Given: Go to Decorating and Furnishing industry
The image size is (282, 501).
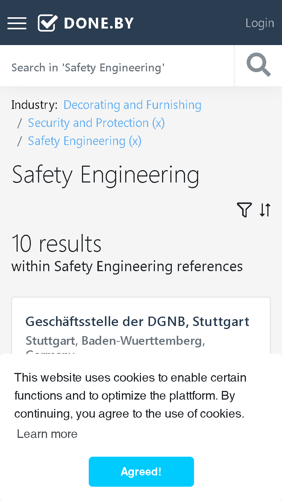Looking at the screenshot, I should (132, 105).
